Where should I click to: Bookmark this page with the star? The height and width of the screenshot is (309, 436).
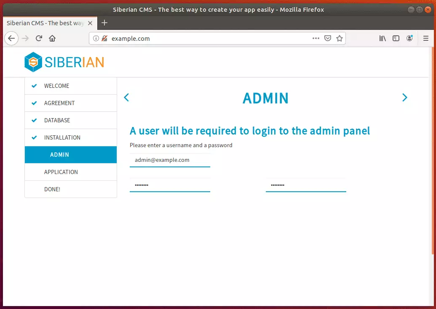[x=340, y=38]
